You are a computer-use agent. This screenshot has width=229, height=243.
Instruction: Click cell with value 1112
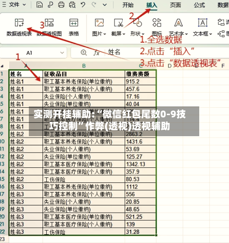click(x=141, y=187)
